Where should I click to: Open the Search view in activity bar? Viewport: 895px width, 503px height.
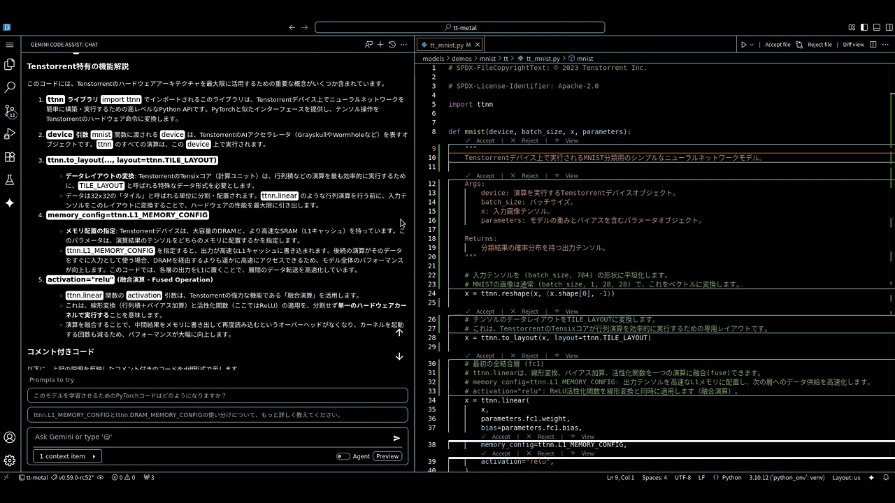point(10,88)
